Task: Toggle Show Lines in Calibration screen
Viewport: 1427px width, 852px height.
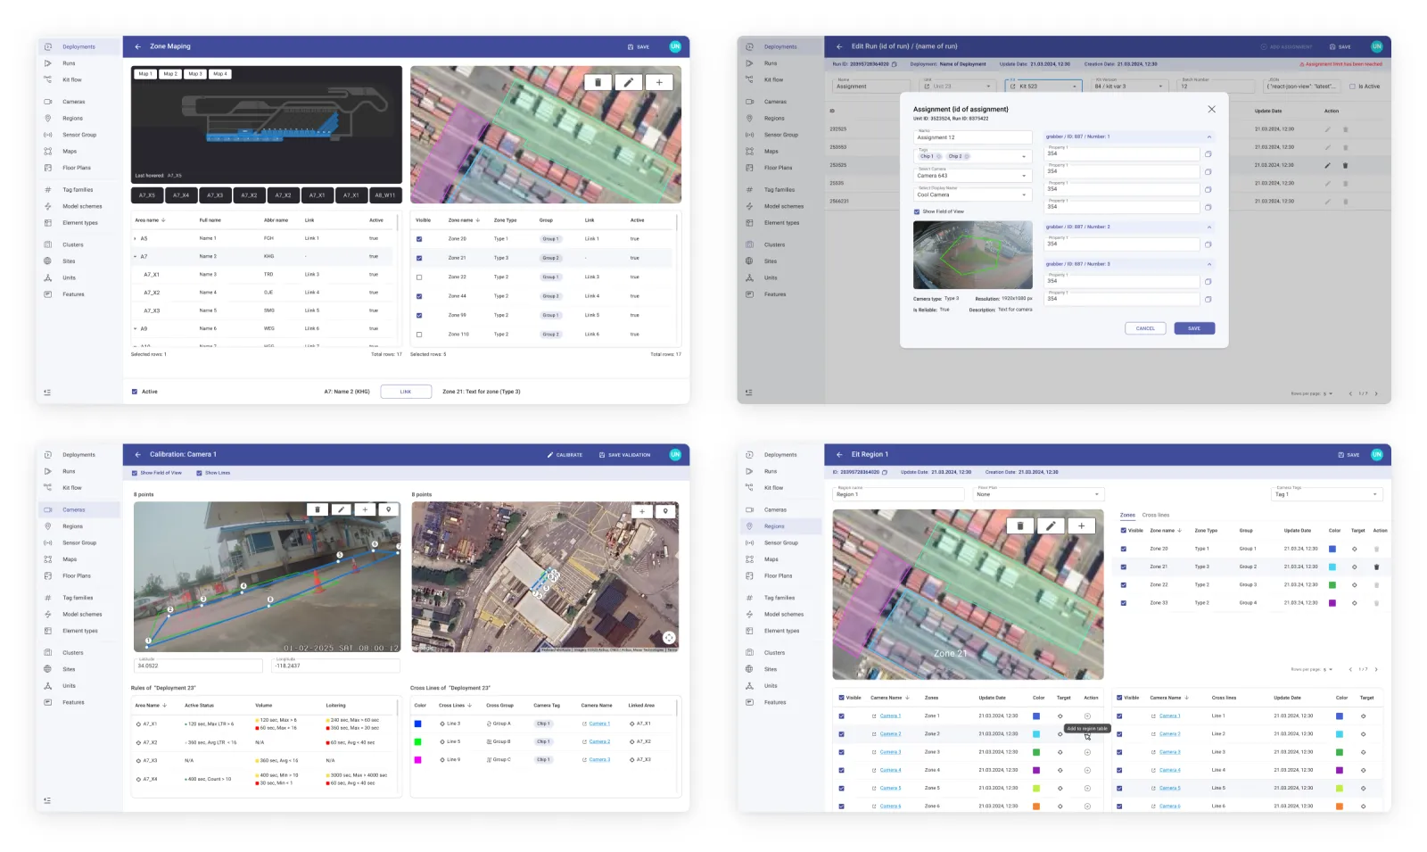Action: click(199, 473)
